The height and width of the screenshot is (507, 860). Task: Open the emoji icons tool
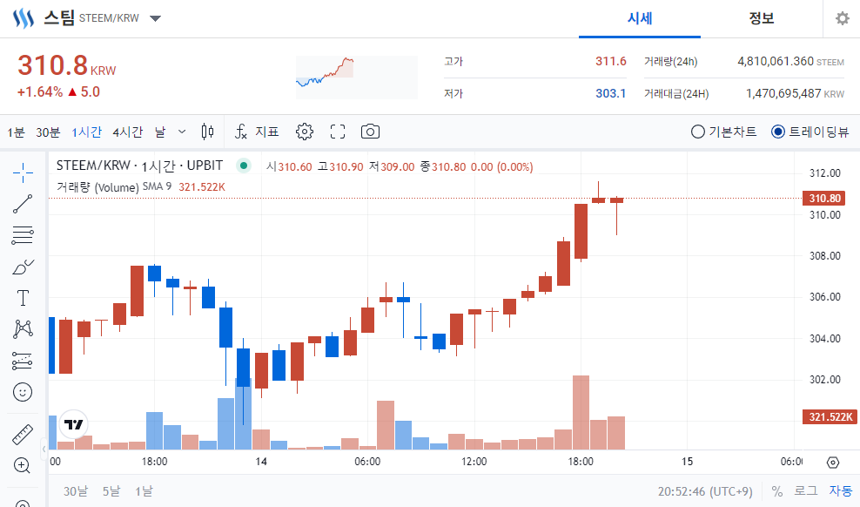(x=23, y=392)
